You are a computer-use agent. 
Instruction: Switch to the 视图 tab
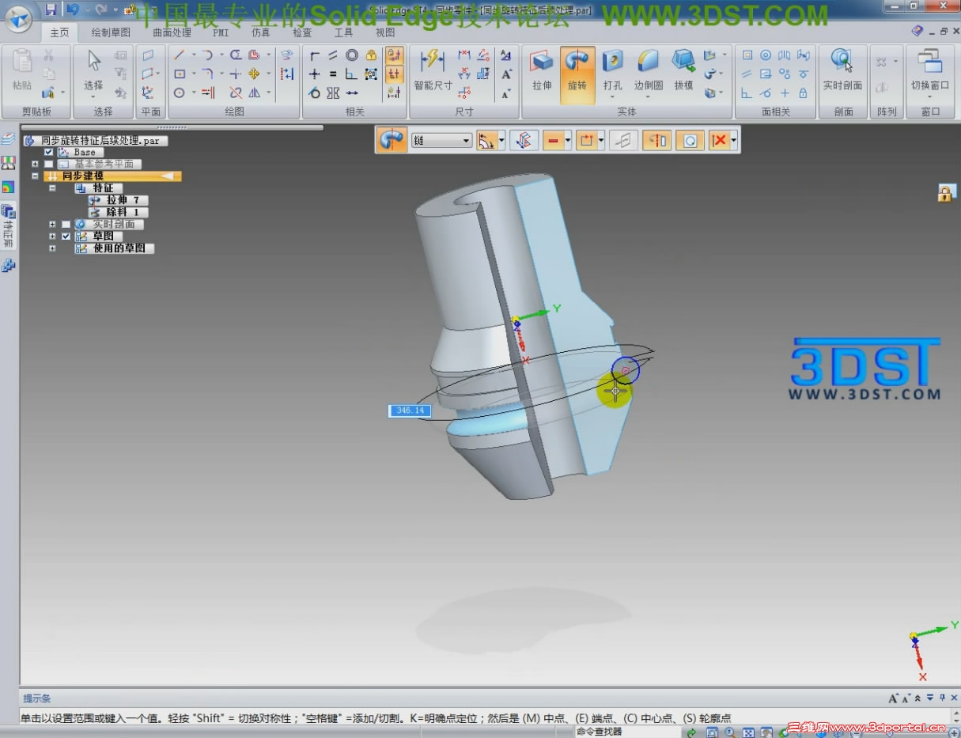point(385,32)
